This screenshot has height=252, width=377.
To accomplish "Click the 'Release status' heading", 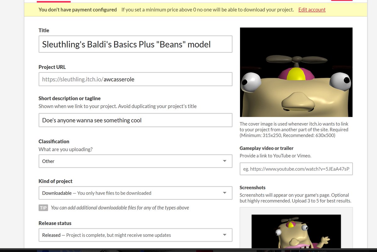I will coord(55,223).
